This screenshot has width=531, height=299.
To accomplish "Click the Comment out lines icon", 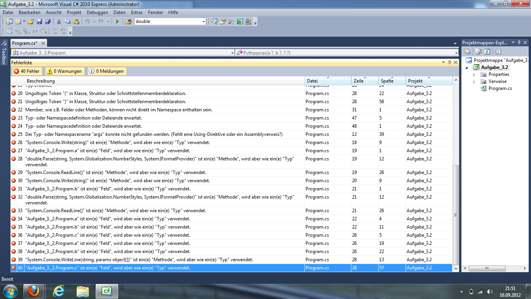I will pyautogui.click(x=55, y=32).
